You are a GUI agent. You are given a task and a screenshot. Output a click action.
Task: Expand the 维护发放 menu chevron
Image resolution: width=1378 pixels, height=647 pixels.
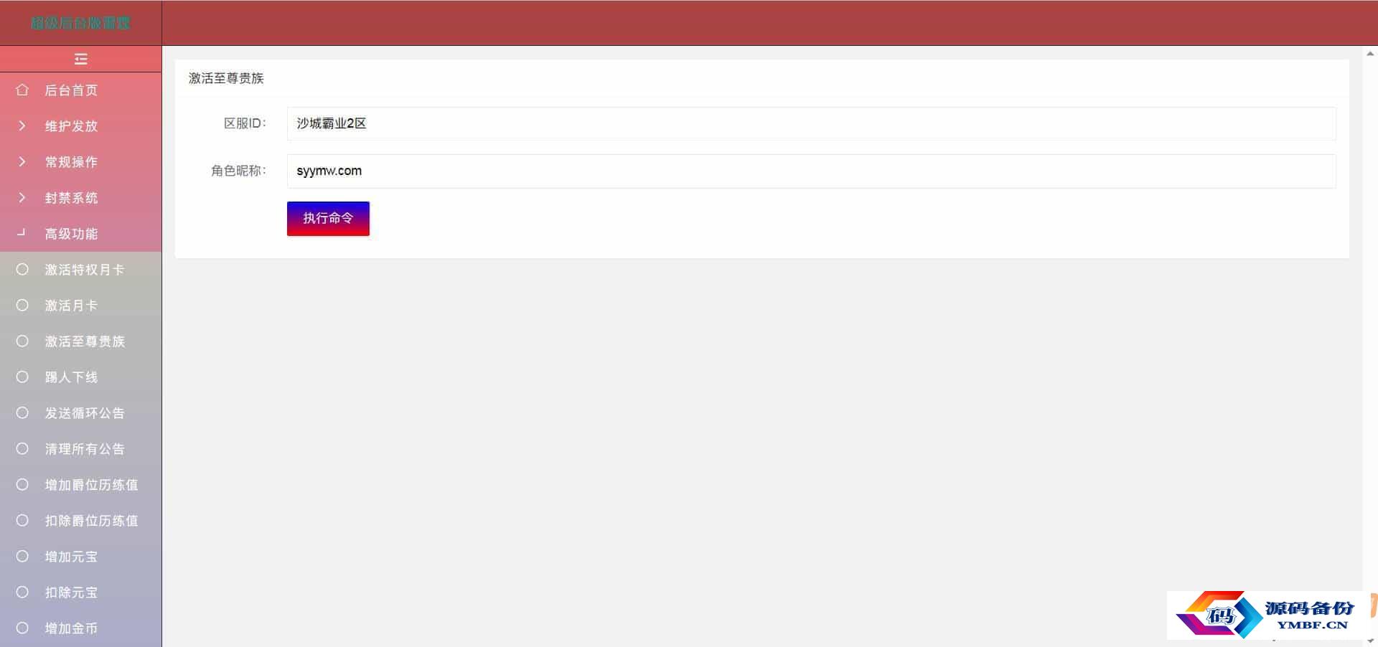pos(22,126)
